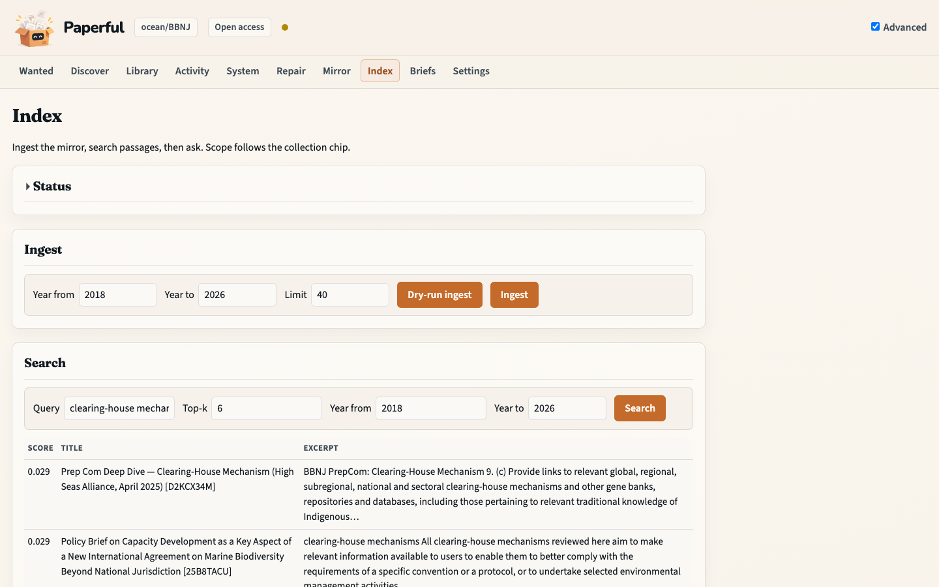
Task: Switch to the Discover tab
Action: click(90, 71)
